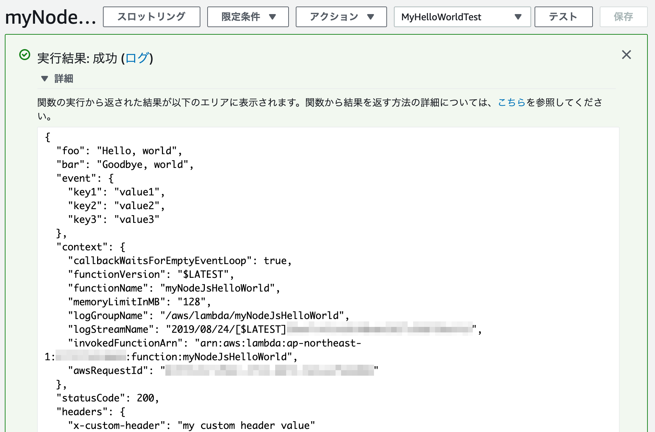Click the "functionVersion": "$LATEST" line
This screenshot has width=655, height=432.
(151, 274)
